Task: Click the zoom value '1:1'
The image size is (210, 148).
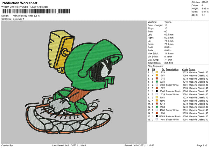Action: 203,15
